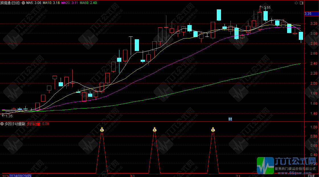Click the blue 财 financial marker icon
This screenshot has width=319, height=177.
coord(230,119)
